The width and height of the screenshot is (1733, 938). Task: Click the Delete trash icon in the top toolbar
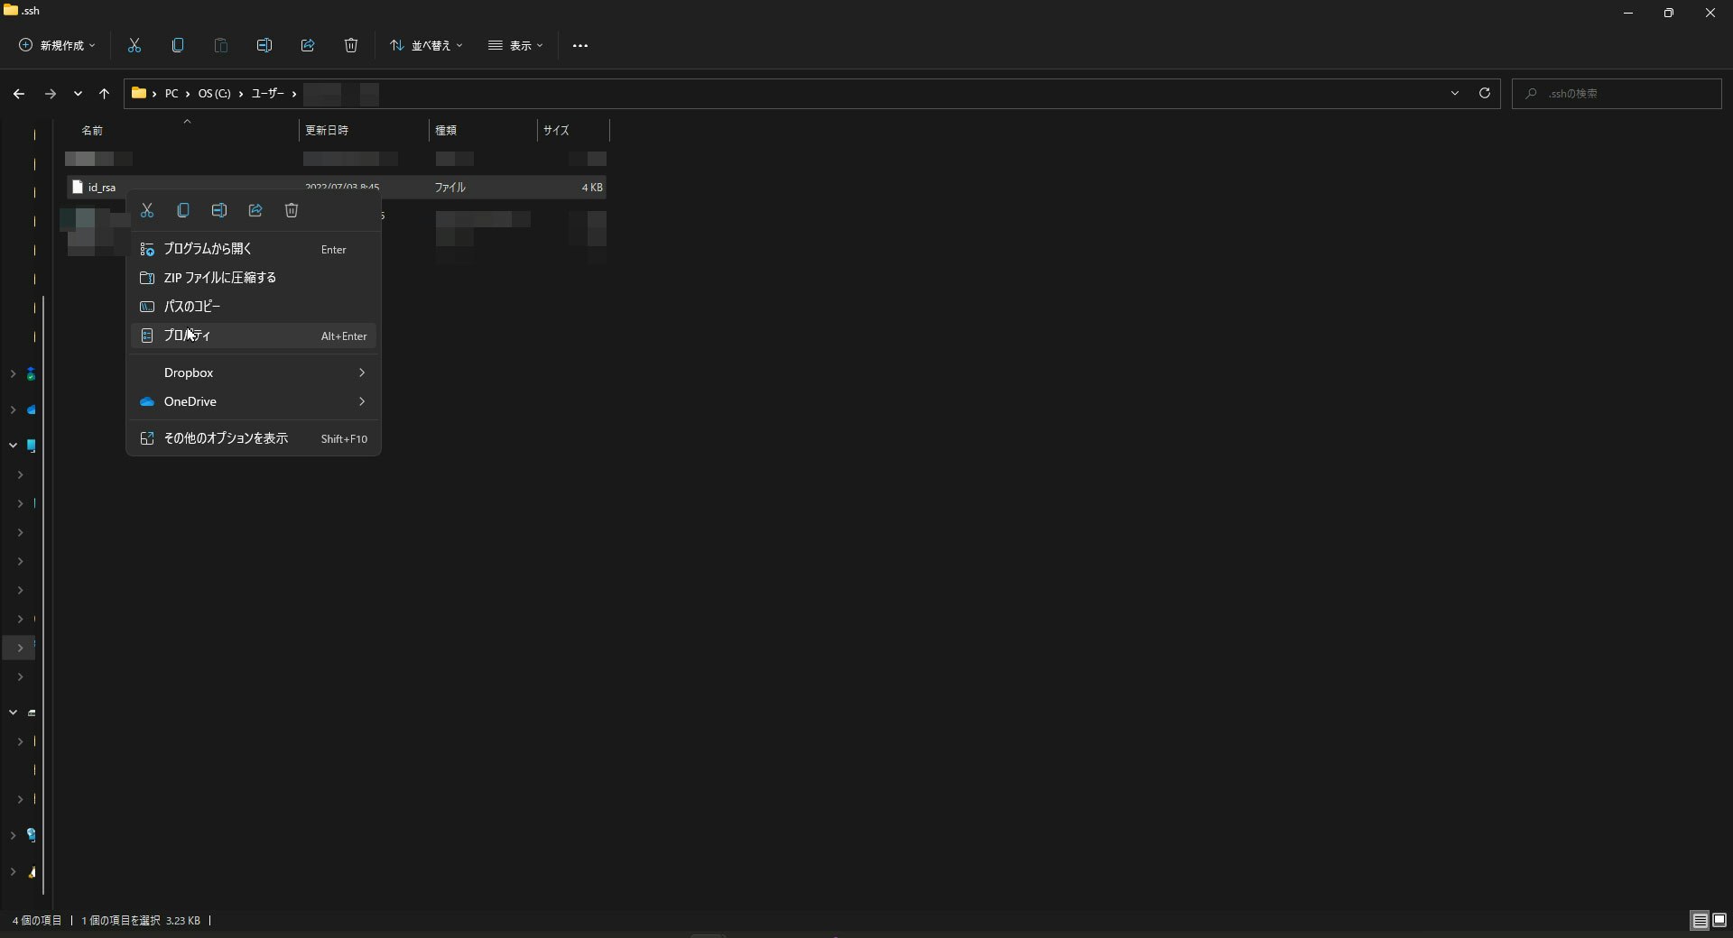pyautogui.click(x=351, y=45)
